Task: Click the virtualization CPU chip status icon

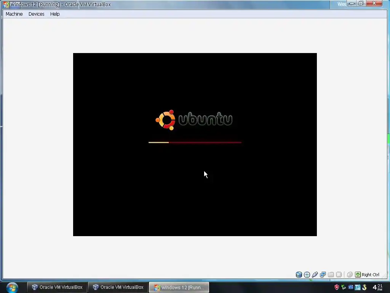Action: point(339,275)
